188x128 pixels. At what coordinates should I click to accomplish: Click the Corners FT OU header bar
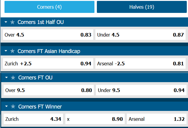[105, 78]
